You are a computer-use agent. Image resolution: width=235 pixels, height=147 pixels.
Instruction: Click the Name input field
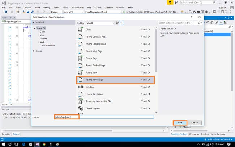[x=104, y=117]
